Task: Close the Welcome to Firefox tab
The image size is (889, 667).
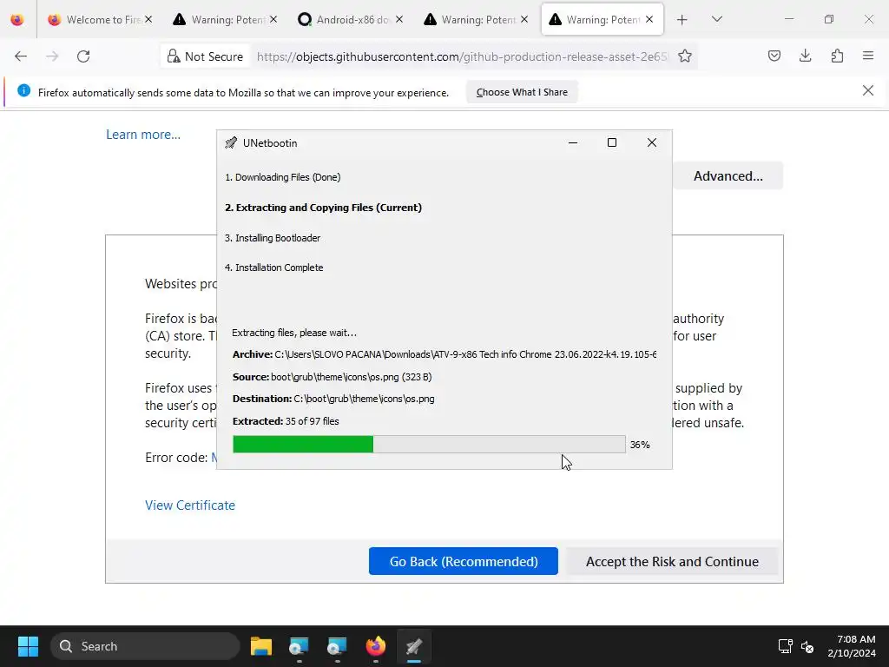Action: click(x=148, y=19)
